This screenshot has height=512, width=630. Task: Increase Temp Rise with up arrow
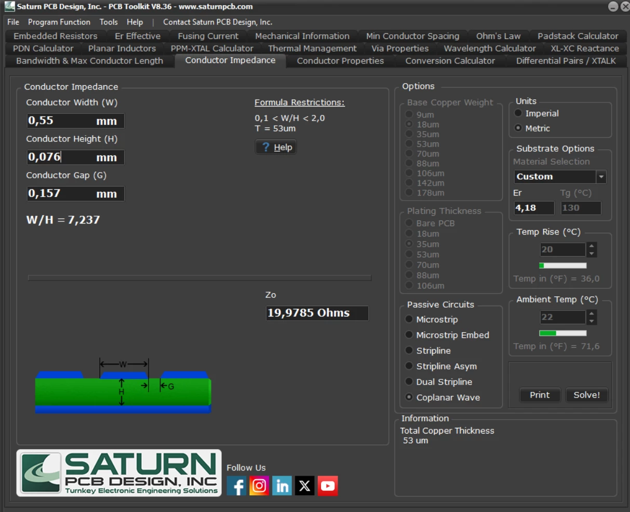point(592,246)
